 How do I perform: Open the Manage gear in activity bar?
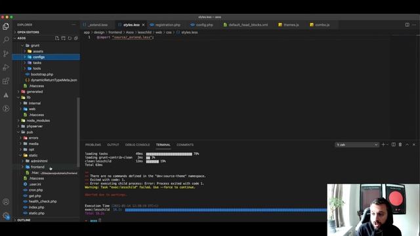[6, 216]
